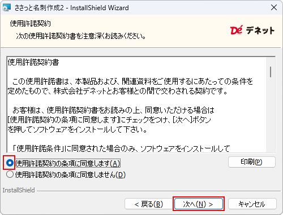The image size is (283, 215).
Task: Click the 次へ(N) > button
Action: (198, 204)
